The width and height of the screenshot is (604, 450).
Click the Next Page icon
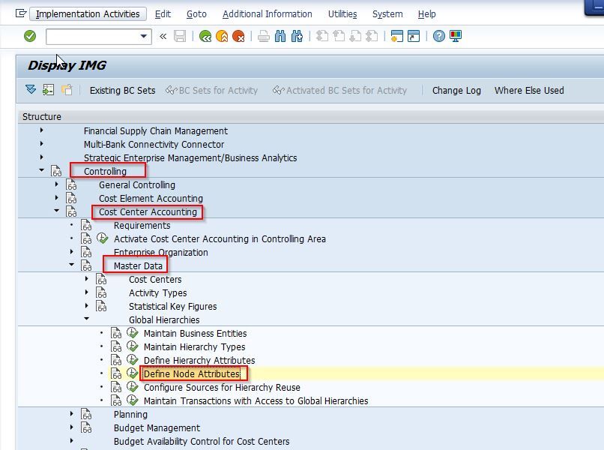click(355, 36)
